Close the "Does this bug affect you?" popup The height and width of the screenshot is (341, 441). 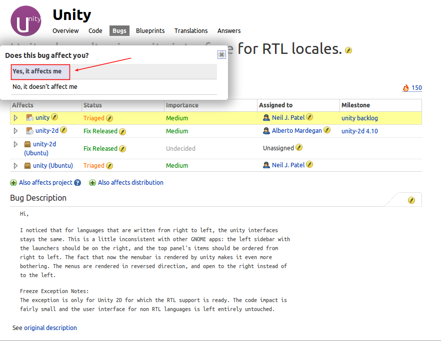click(x=221, y=54)
